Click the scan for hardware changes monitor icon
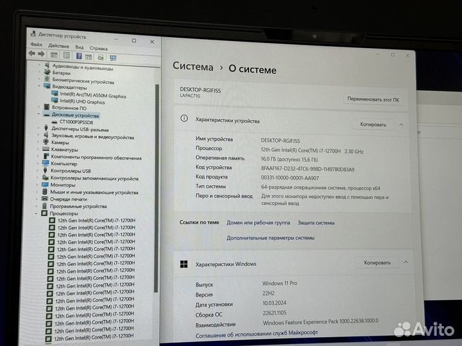Viewport: 462px width, 346px height. tap(113, 58)
